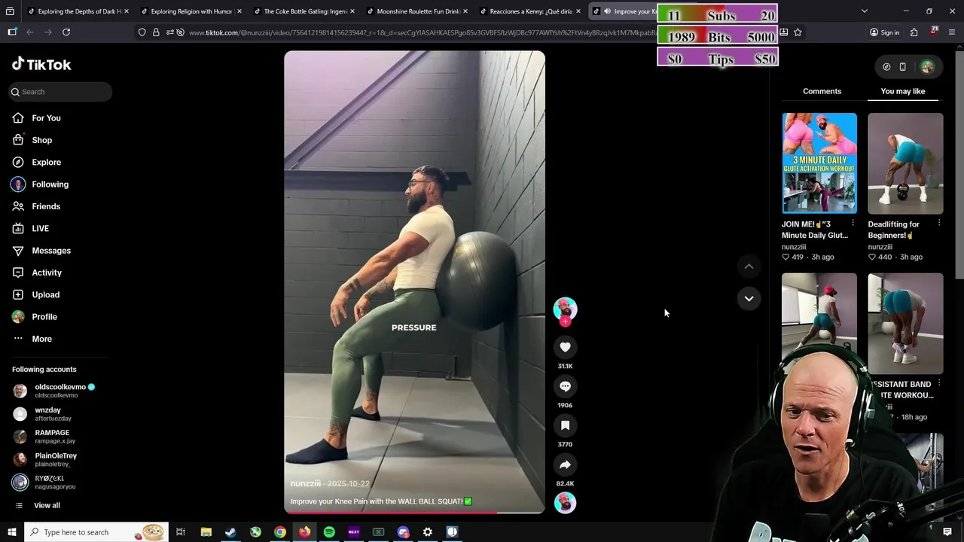Share the video with the arrow icon
The width and height of the screenshot is (964, 542).
565,464
